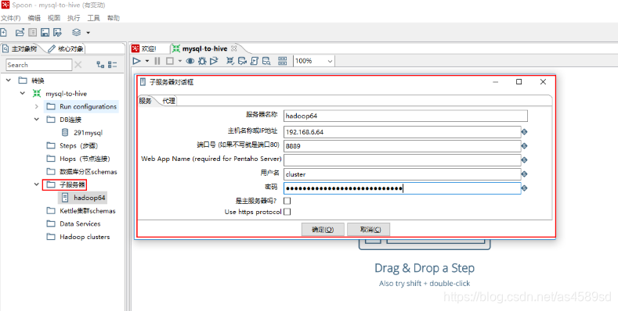Open the 编辑 menu

pyautogui.click(x=34, y=18)
